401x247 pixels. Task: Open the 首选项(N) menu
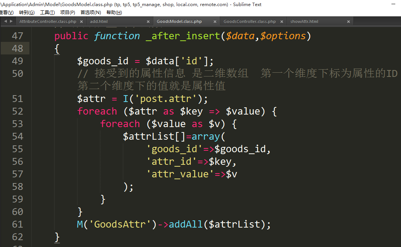click(x=90, y=13)
